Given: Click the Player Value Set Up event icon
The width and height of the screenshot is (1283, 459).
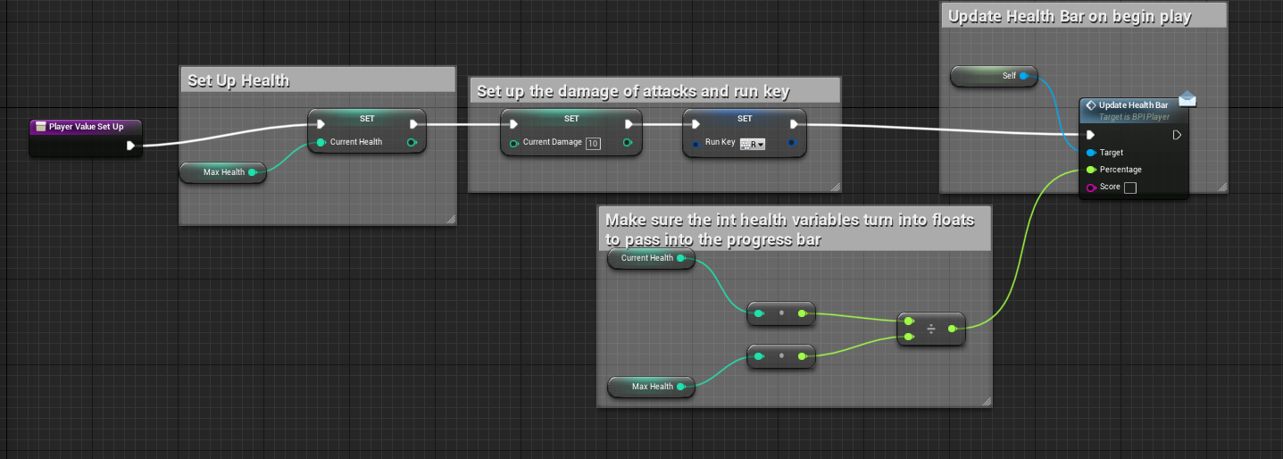Looking at the screenshot, I should click(x=41, y=127).
